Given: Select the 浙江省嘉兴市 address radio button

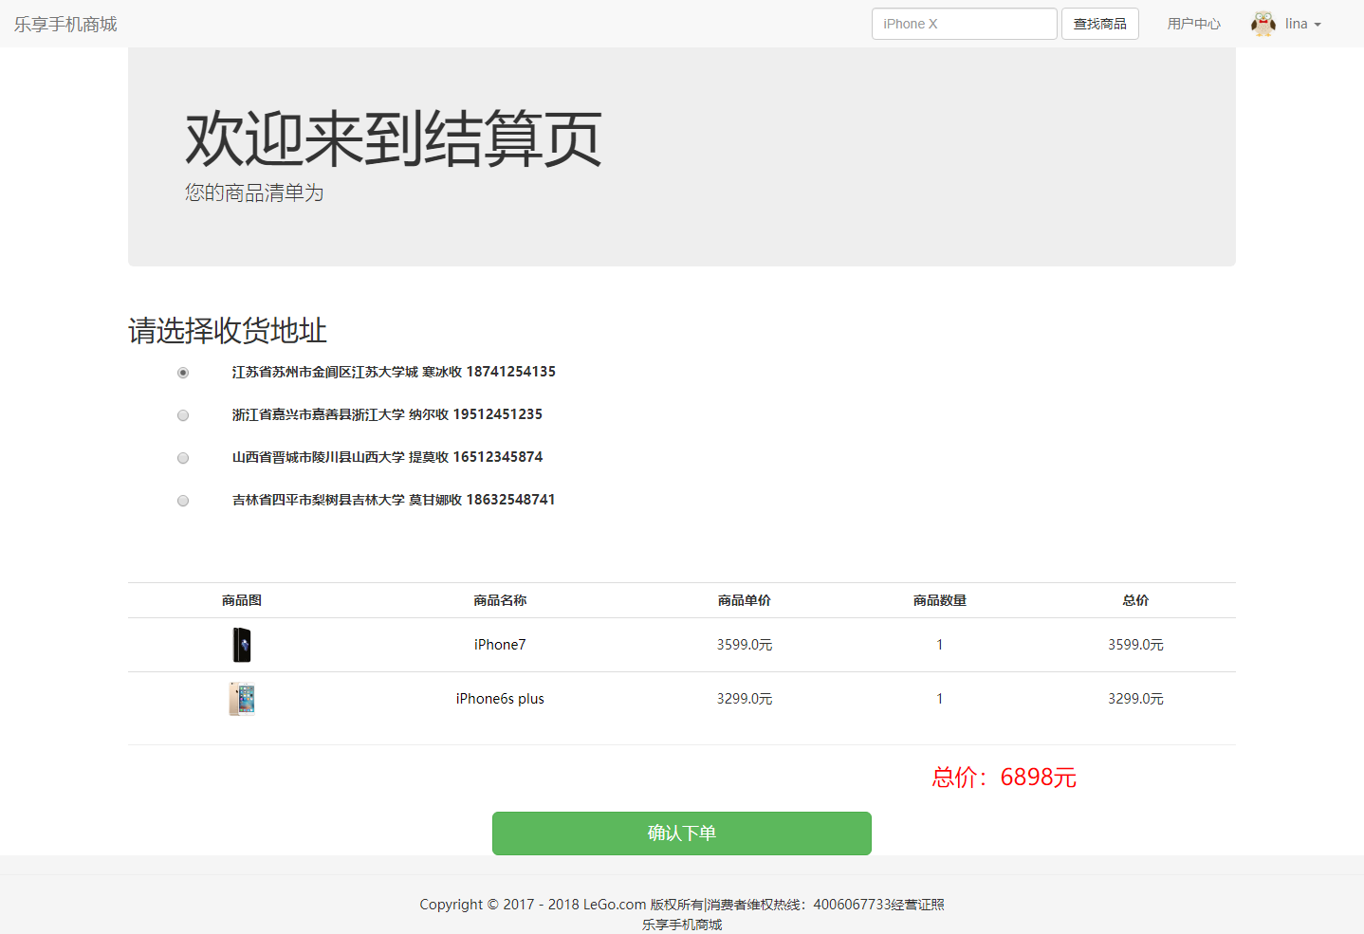Looking at the screenshot, I should 183,415.
